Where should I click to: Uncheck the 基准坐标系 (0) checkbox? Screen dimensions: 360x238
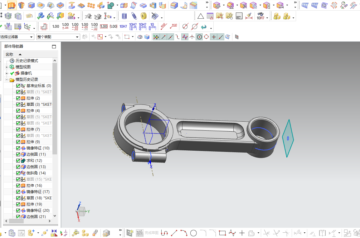coord(18,86)
